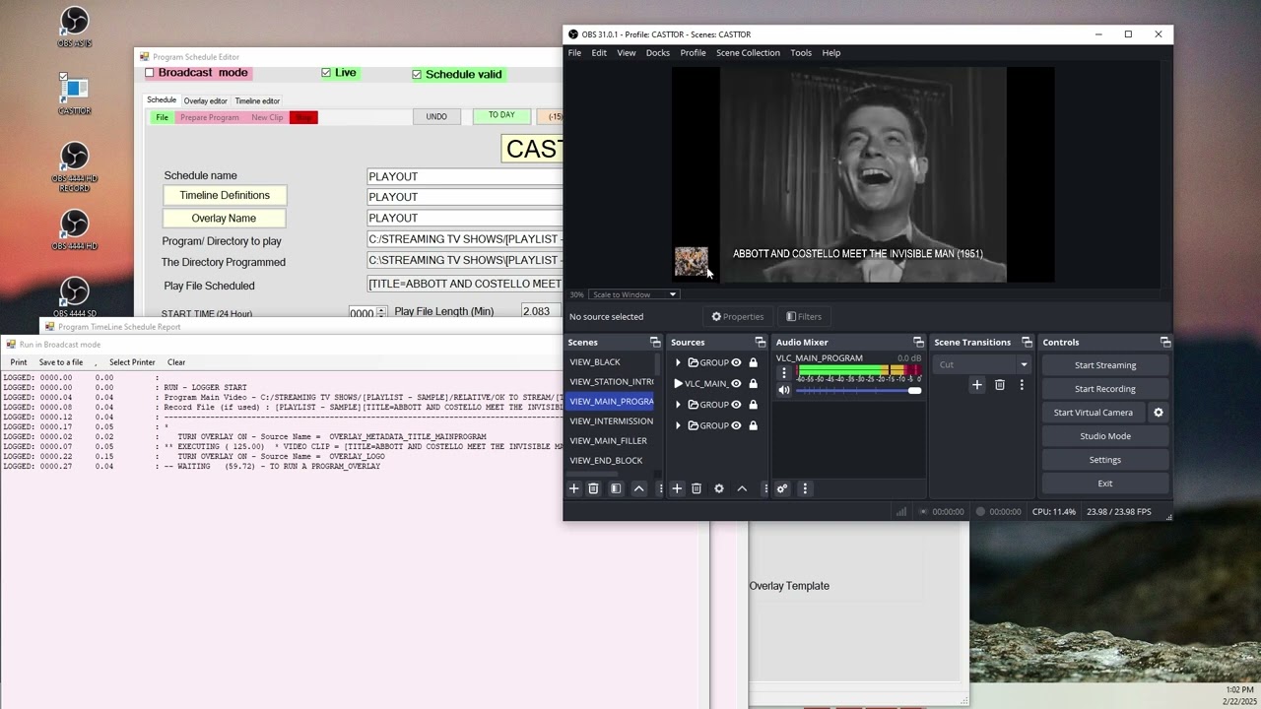The image size is (1261, 709).
Task: Click Start Streaming button
Action: click(x=1105, y=365)
